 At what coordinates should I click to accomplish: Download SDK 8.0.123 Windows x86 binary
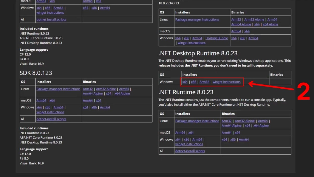coord(94,107)
